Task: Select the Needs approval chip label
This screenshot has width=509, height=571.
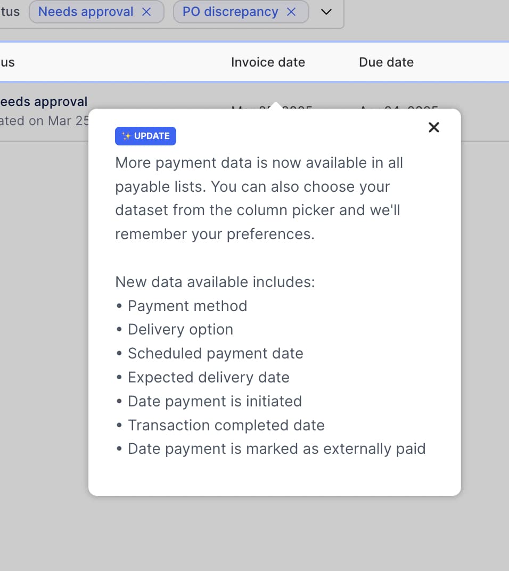Action: tap(86, 12)
